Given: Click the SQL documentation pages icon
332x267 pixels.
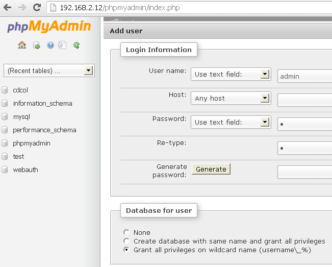Looking at the screenshot, I should click(62, 45).
